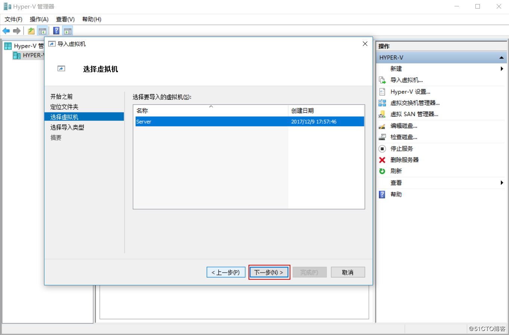Toggle the action pane visibility toolbar icon
The image size is (509, 335).
68,31
